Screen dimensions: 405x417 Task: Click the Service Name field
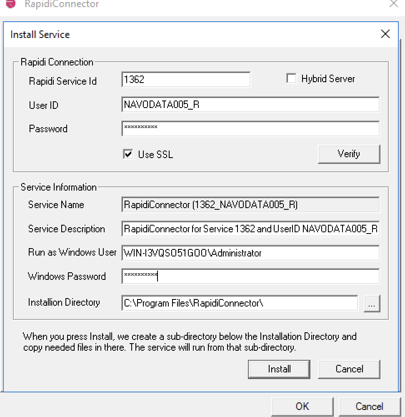pos(250,204)
